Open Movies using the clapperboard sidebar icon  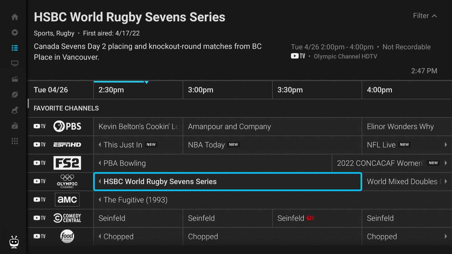click(14, 79)
